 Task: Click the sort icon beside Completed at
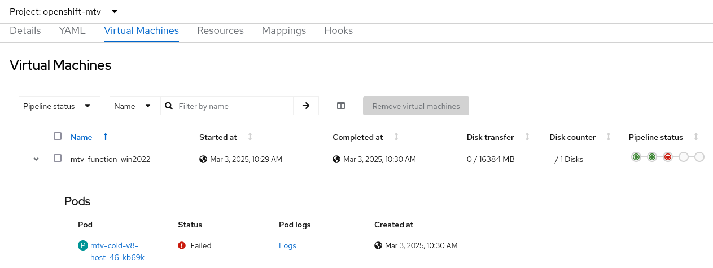[396, 137]
